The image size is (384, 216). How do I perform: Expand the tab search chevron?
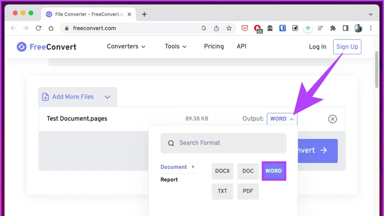371,14
